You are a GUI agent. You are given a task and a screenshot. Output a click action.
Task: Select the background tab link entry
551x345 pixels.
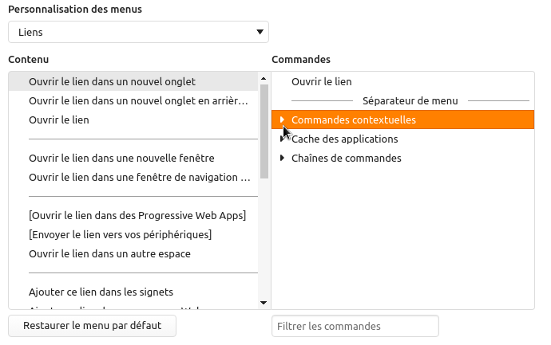point(138,100)
